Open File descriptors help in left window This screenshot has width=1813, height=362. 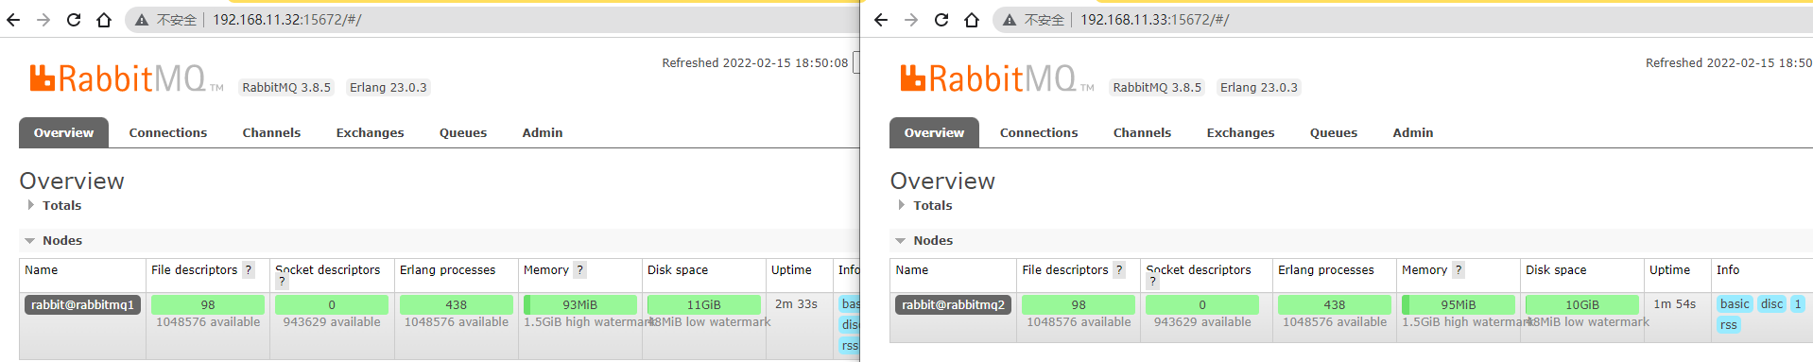(249, 270)
